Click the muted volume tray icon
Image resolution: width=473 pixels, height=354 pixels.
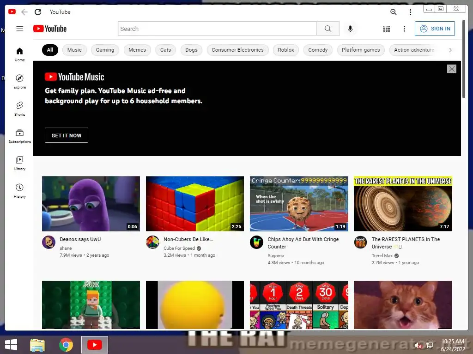(x=418, y=345)
